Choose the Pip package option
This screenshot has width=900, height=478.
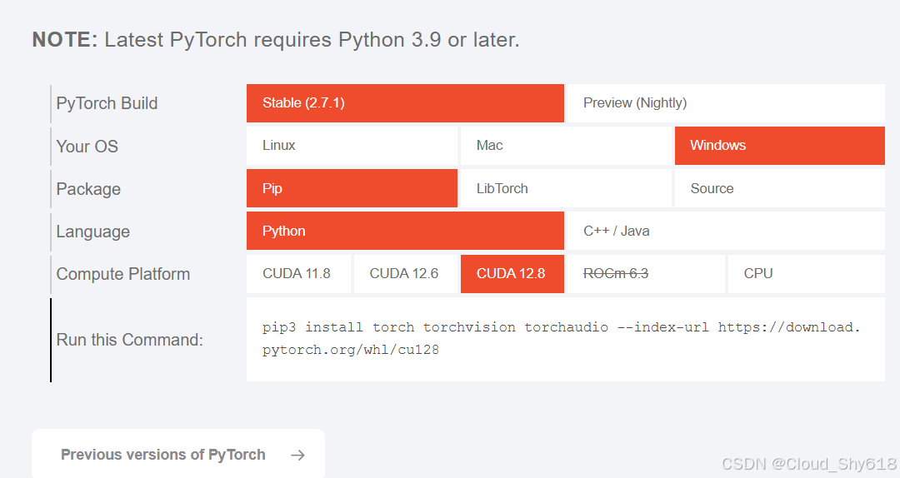[352, 188]
